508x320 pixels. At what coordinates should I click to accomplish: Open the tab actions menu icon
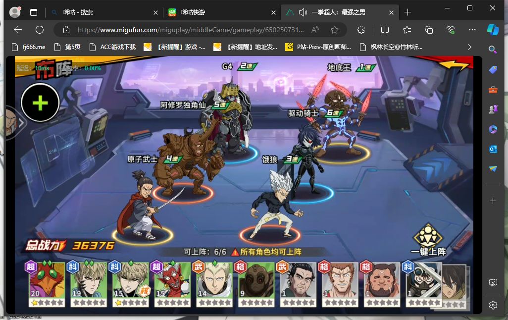(x=33, y=12)
